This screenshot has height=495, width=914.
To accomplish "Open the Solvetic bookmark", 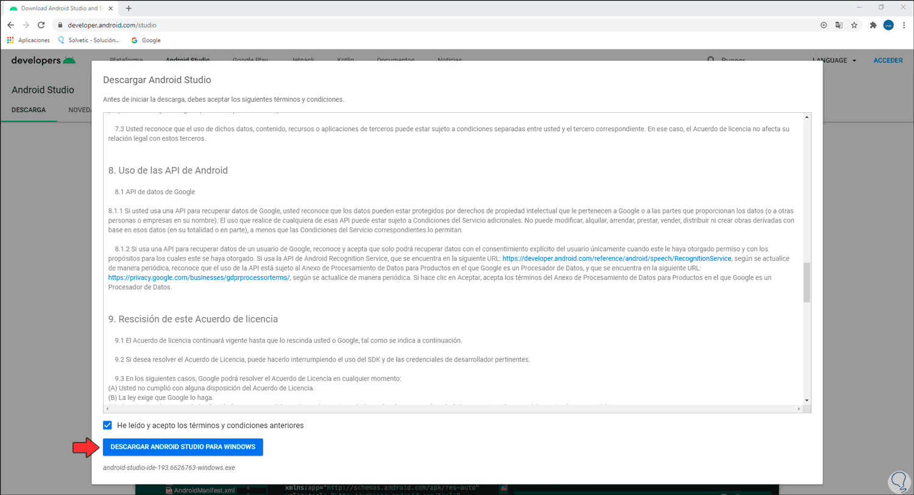I will coord(88,40).
